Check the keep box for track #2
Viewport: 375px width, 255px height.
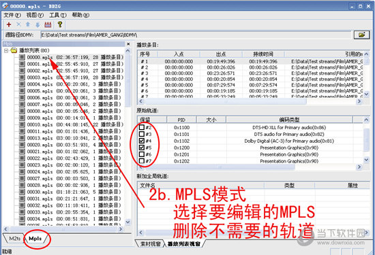click(142, 127)
